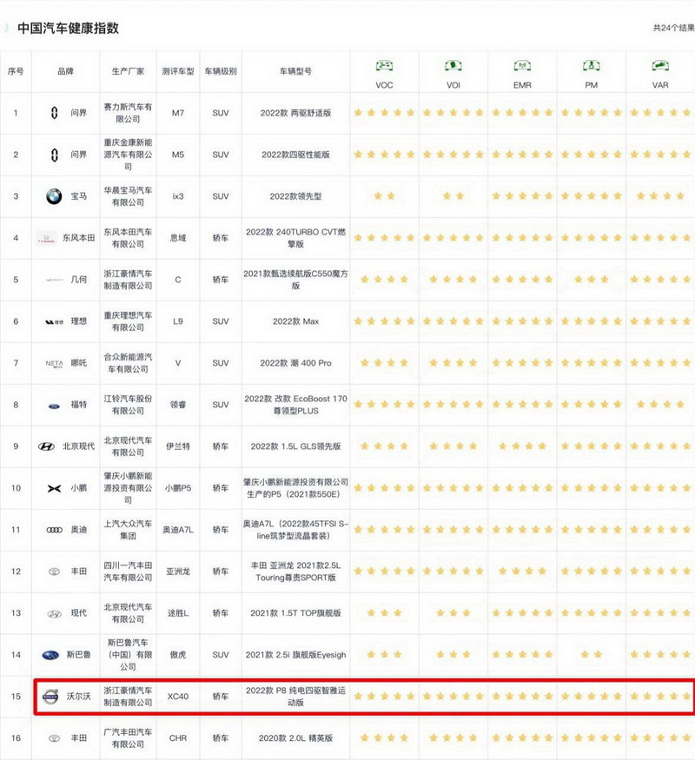
Task: Click the PM column icon
Action: coord(591,66)
